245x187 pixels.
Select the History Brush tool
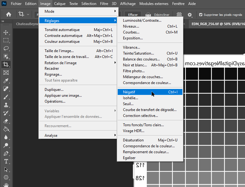click(6, 113)
